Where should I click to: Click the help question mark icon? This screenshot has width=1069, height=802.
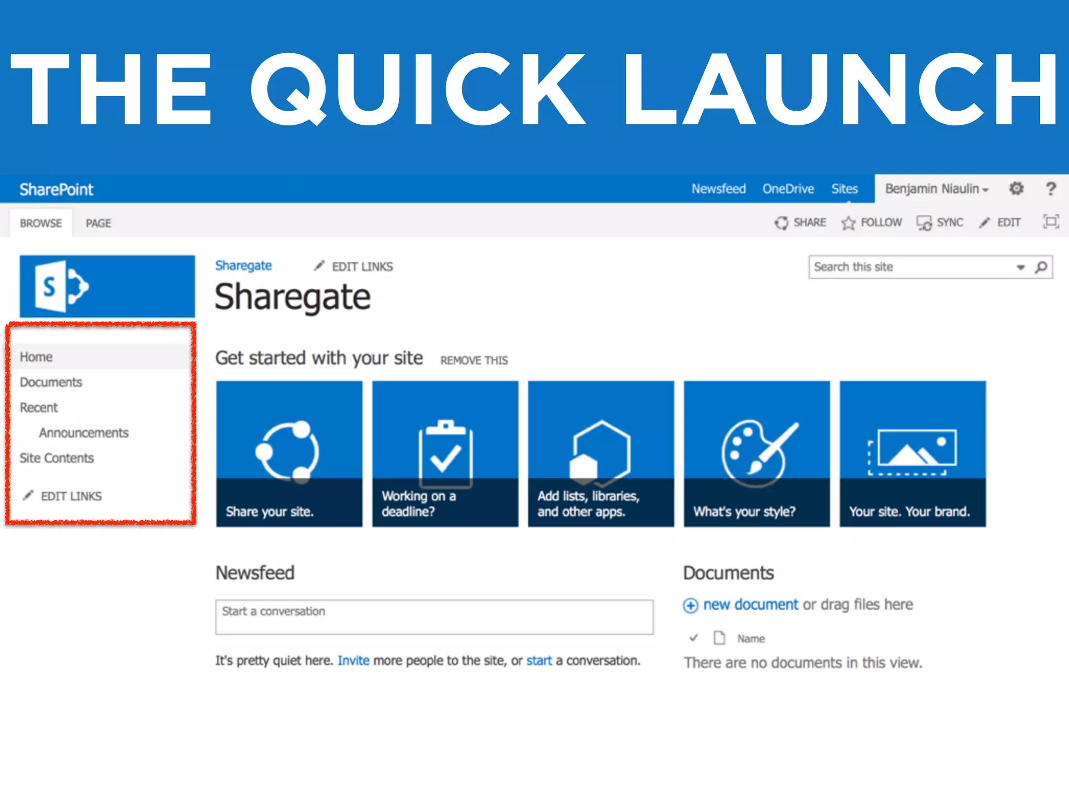point(1051,188)
